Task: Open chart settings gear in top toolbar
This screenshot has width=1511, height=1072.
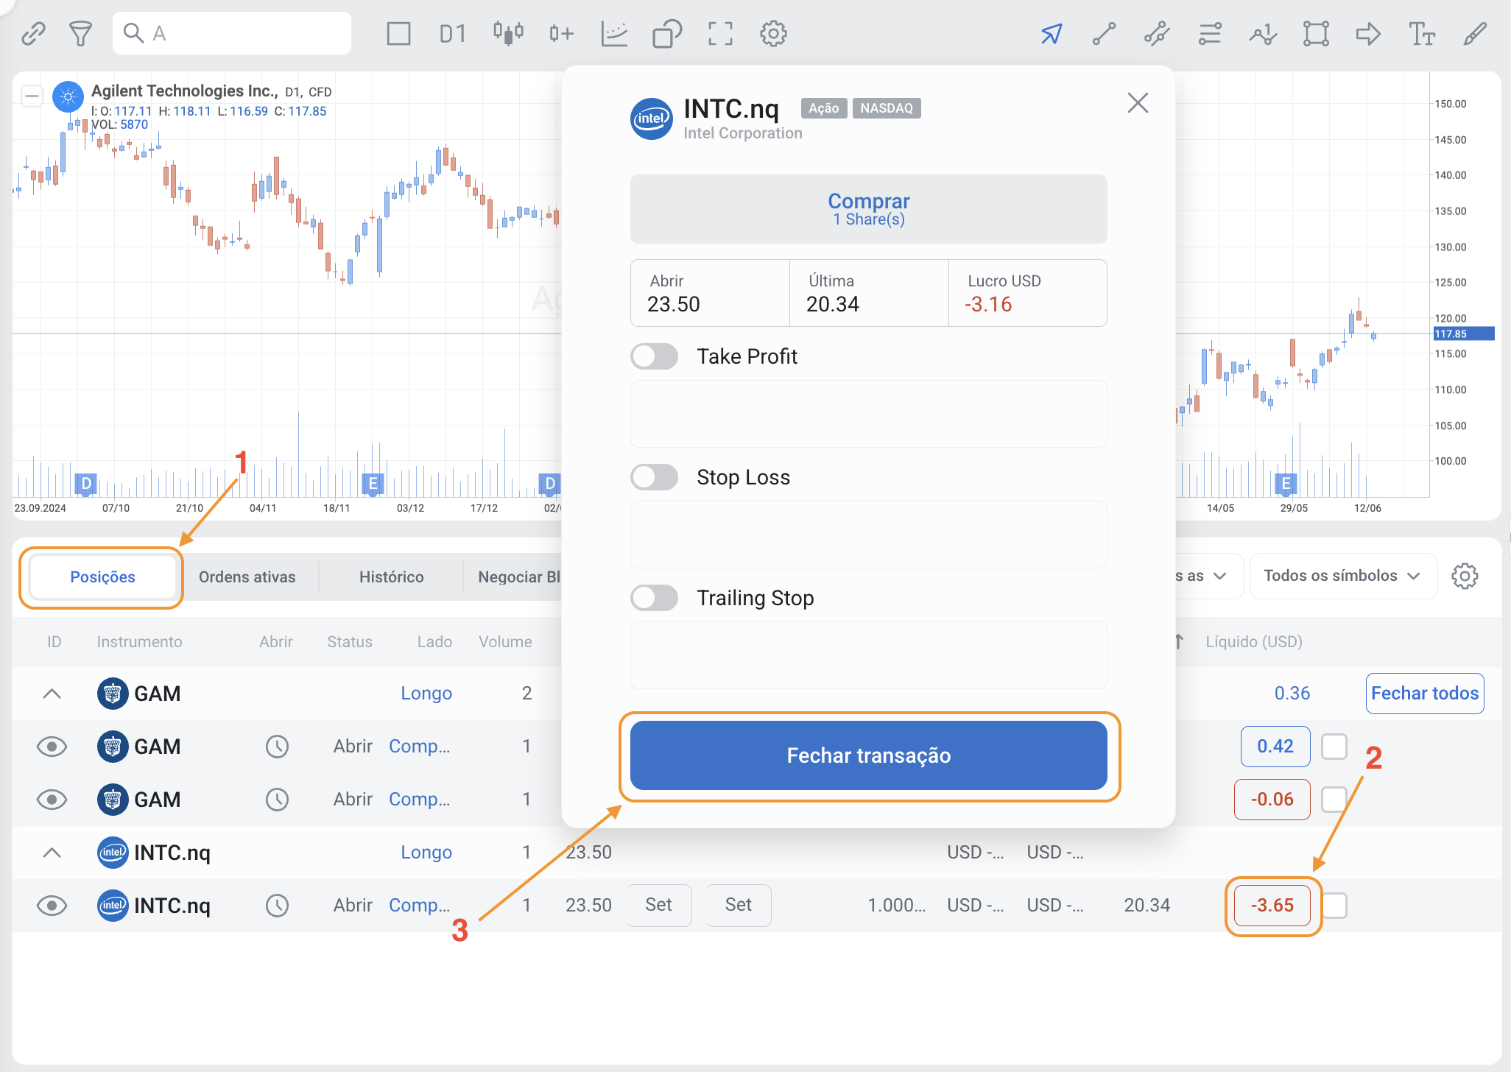Action: [x=773, y=34]
